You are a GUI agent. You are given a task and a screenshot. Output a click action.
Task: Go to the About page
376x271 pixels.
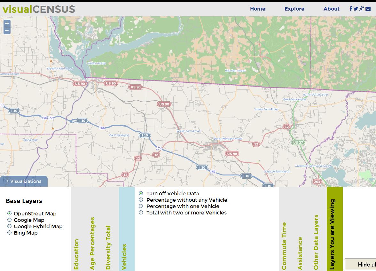click(x=331, y=9)
